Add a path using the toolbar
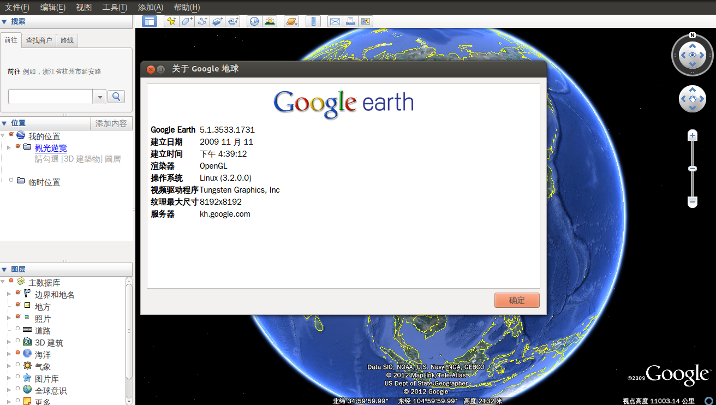 (x=202, y=21)
